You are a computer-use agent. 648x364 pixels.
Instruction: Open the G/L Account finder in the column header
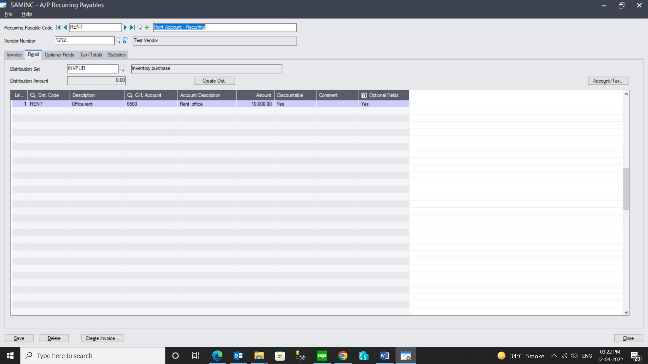click(x=129, y=95)
